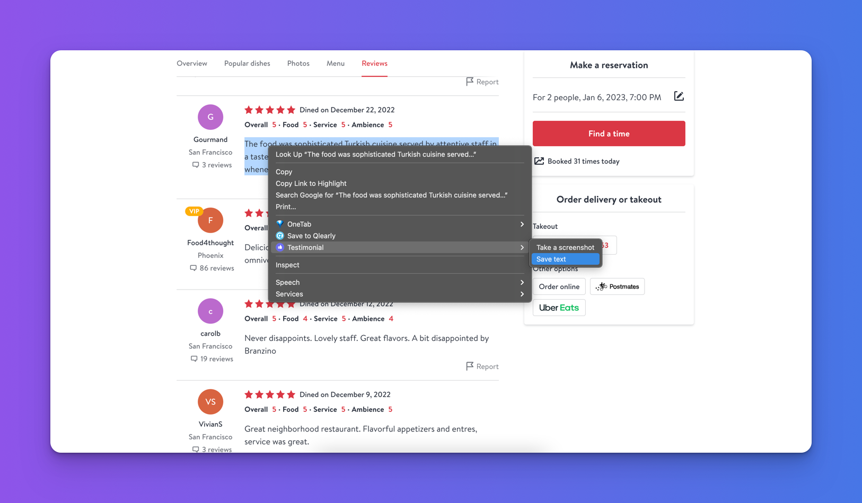Click the Save to Qlearly icon
This screenshot has height=503, width=862.
tap(280, 236)
